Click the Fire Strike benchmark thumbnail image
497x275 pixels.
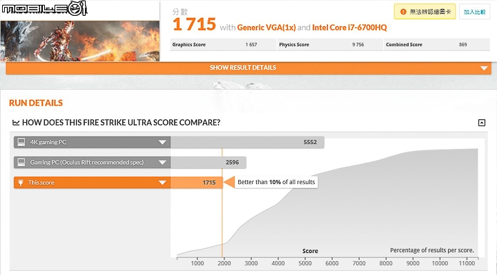[x=80, y=41]
